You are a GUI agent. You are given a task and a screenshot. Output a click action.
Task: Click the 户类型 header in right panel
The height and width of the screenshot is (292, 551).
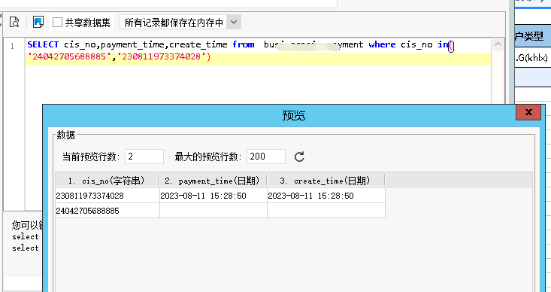(533, 35)
